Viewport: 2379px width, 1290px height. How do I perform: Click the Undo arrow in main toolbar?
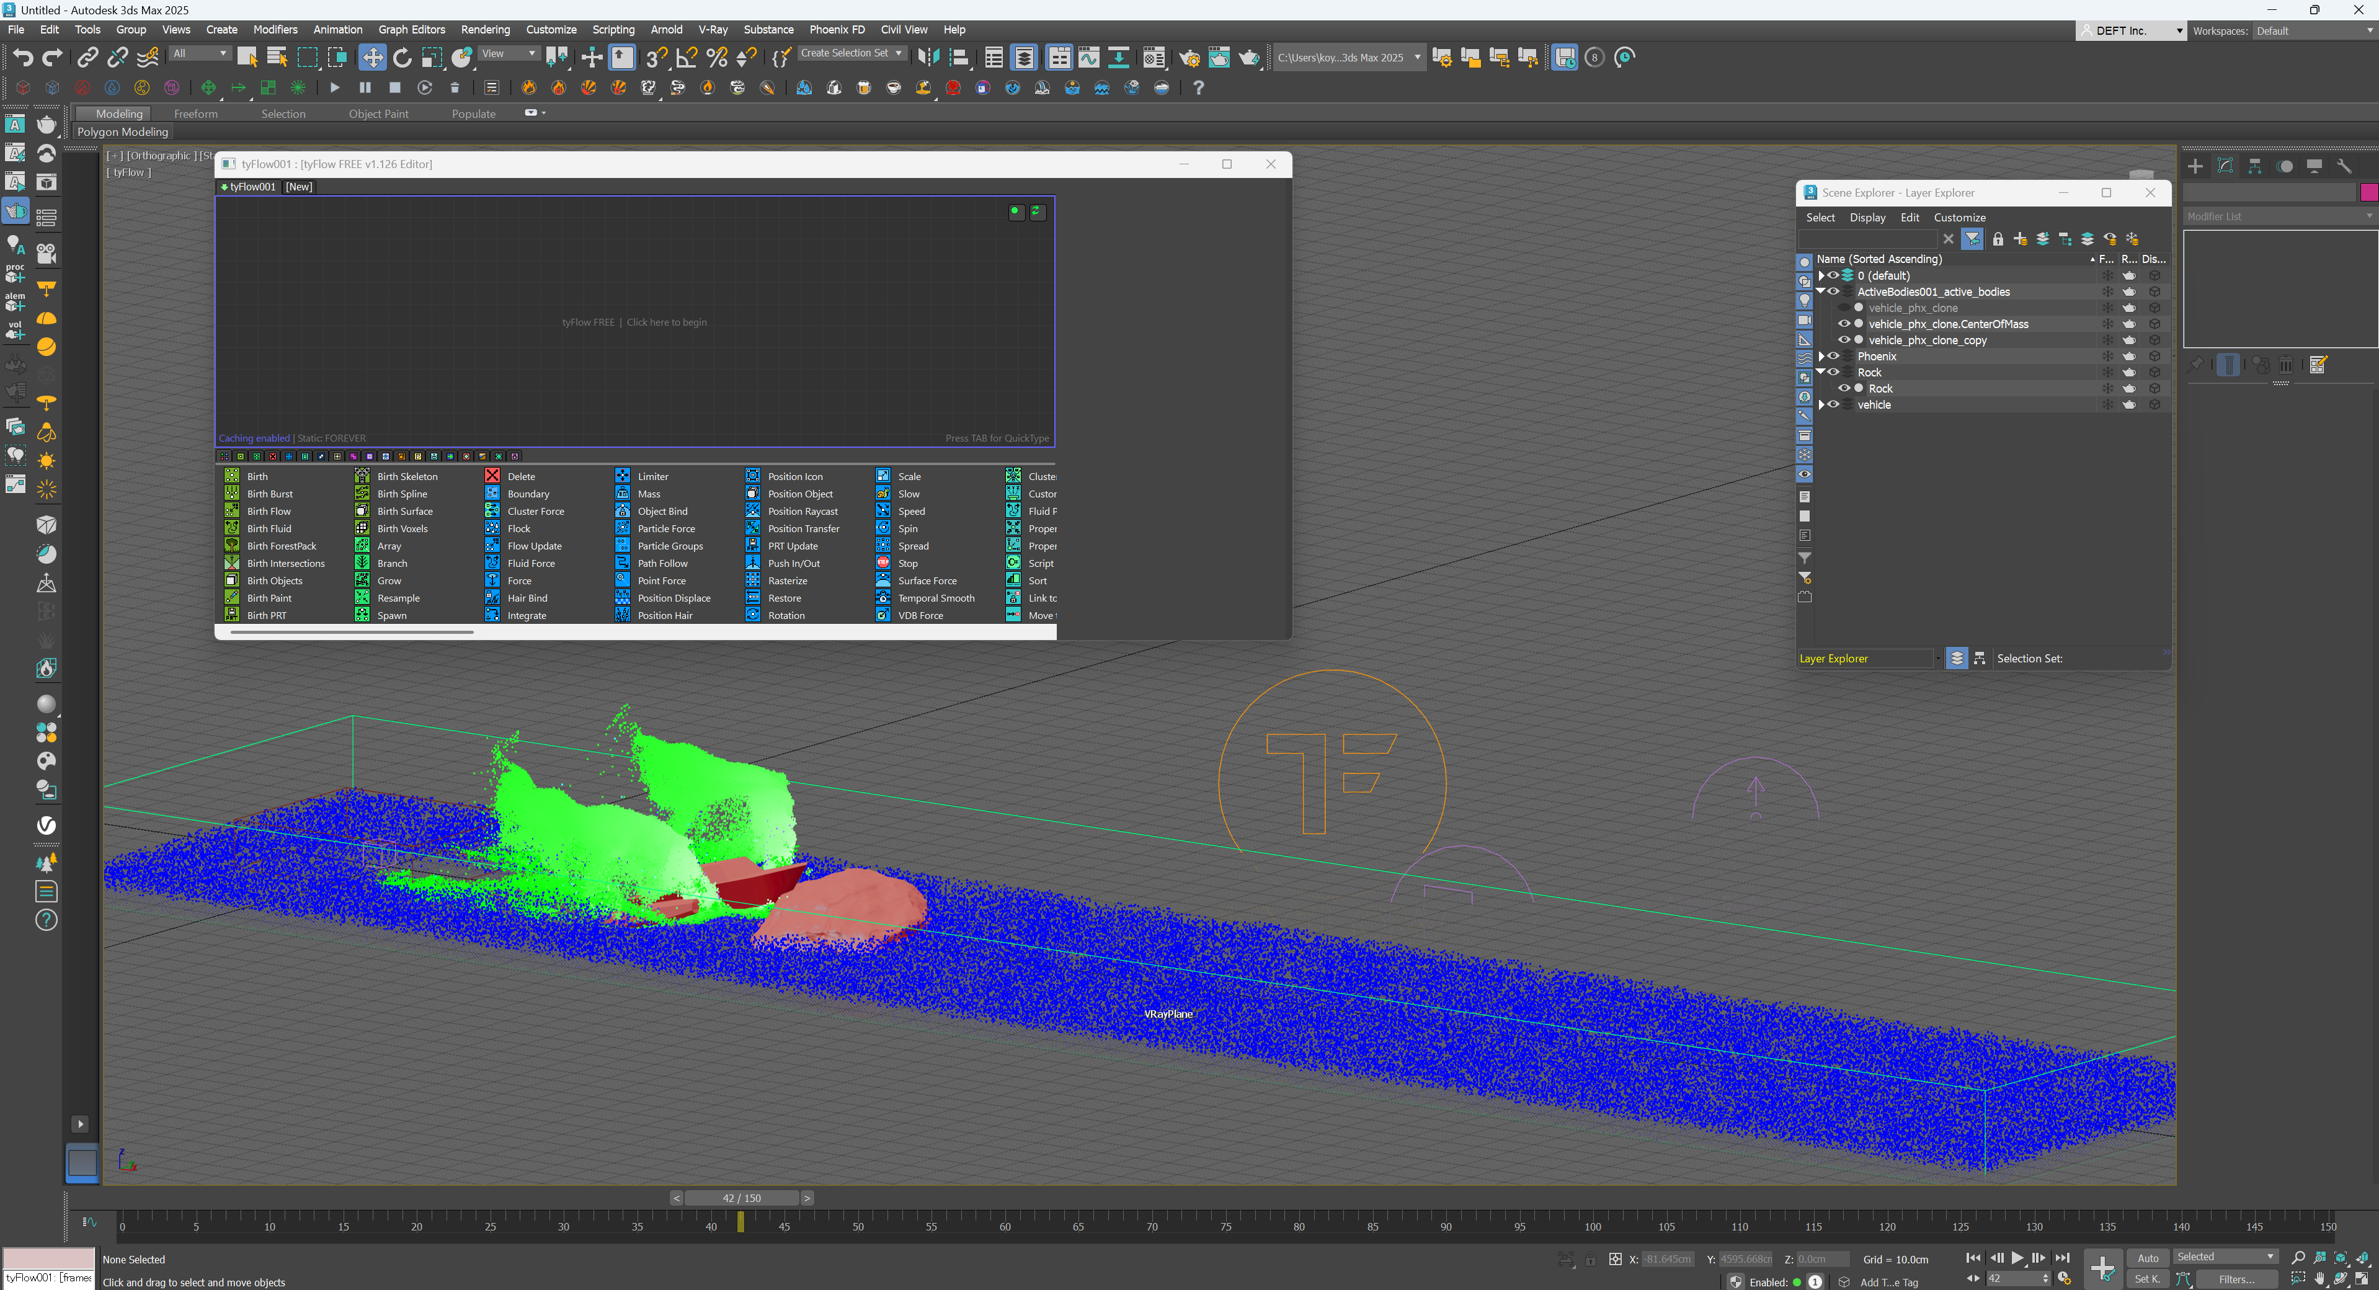22,57
